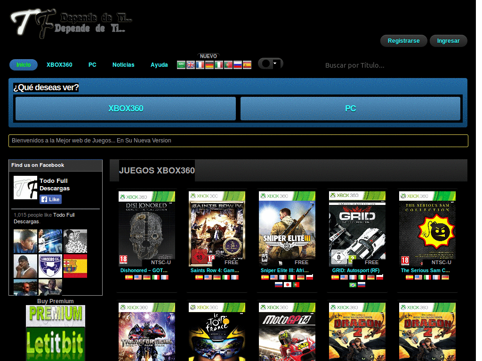Click the Spanish flag under Dishonored

pyautogui.click(x=129, y=277)
